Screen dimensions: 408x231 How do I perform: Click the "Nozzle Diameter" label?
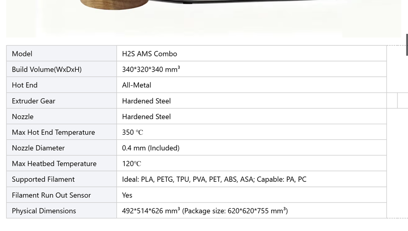tap(38, 148)
